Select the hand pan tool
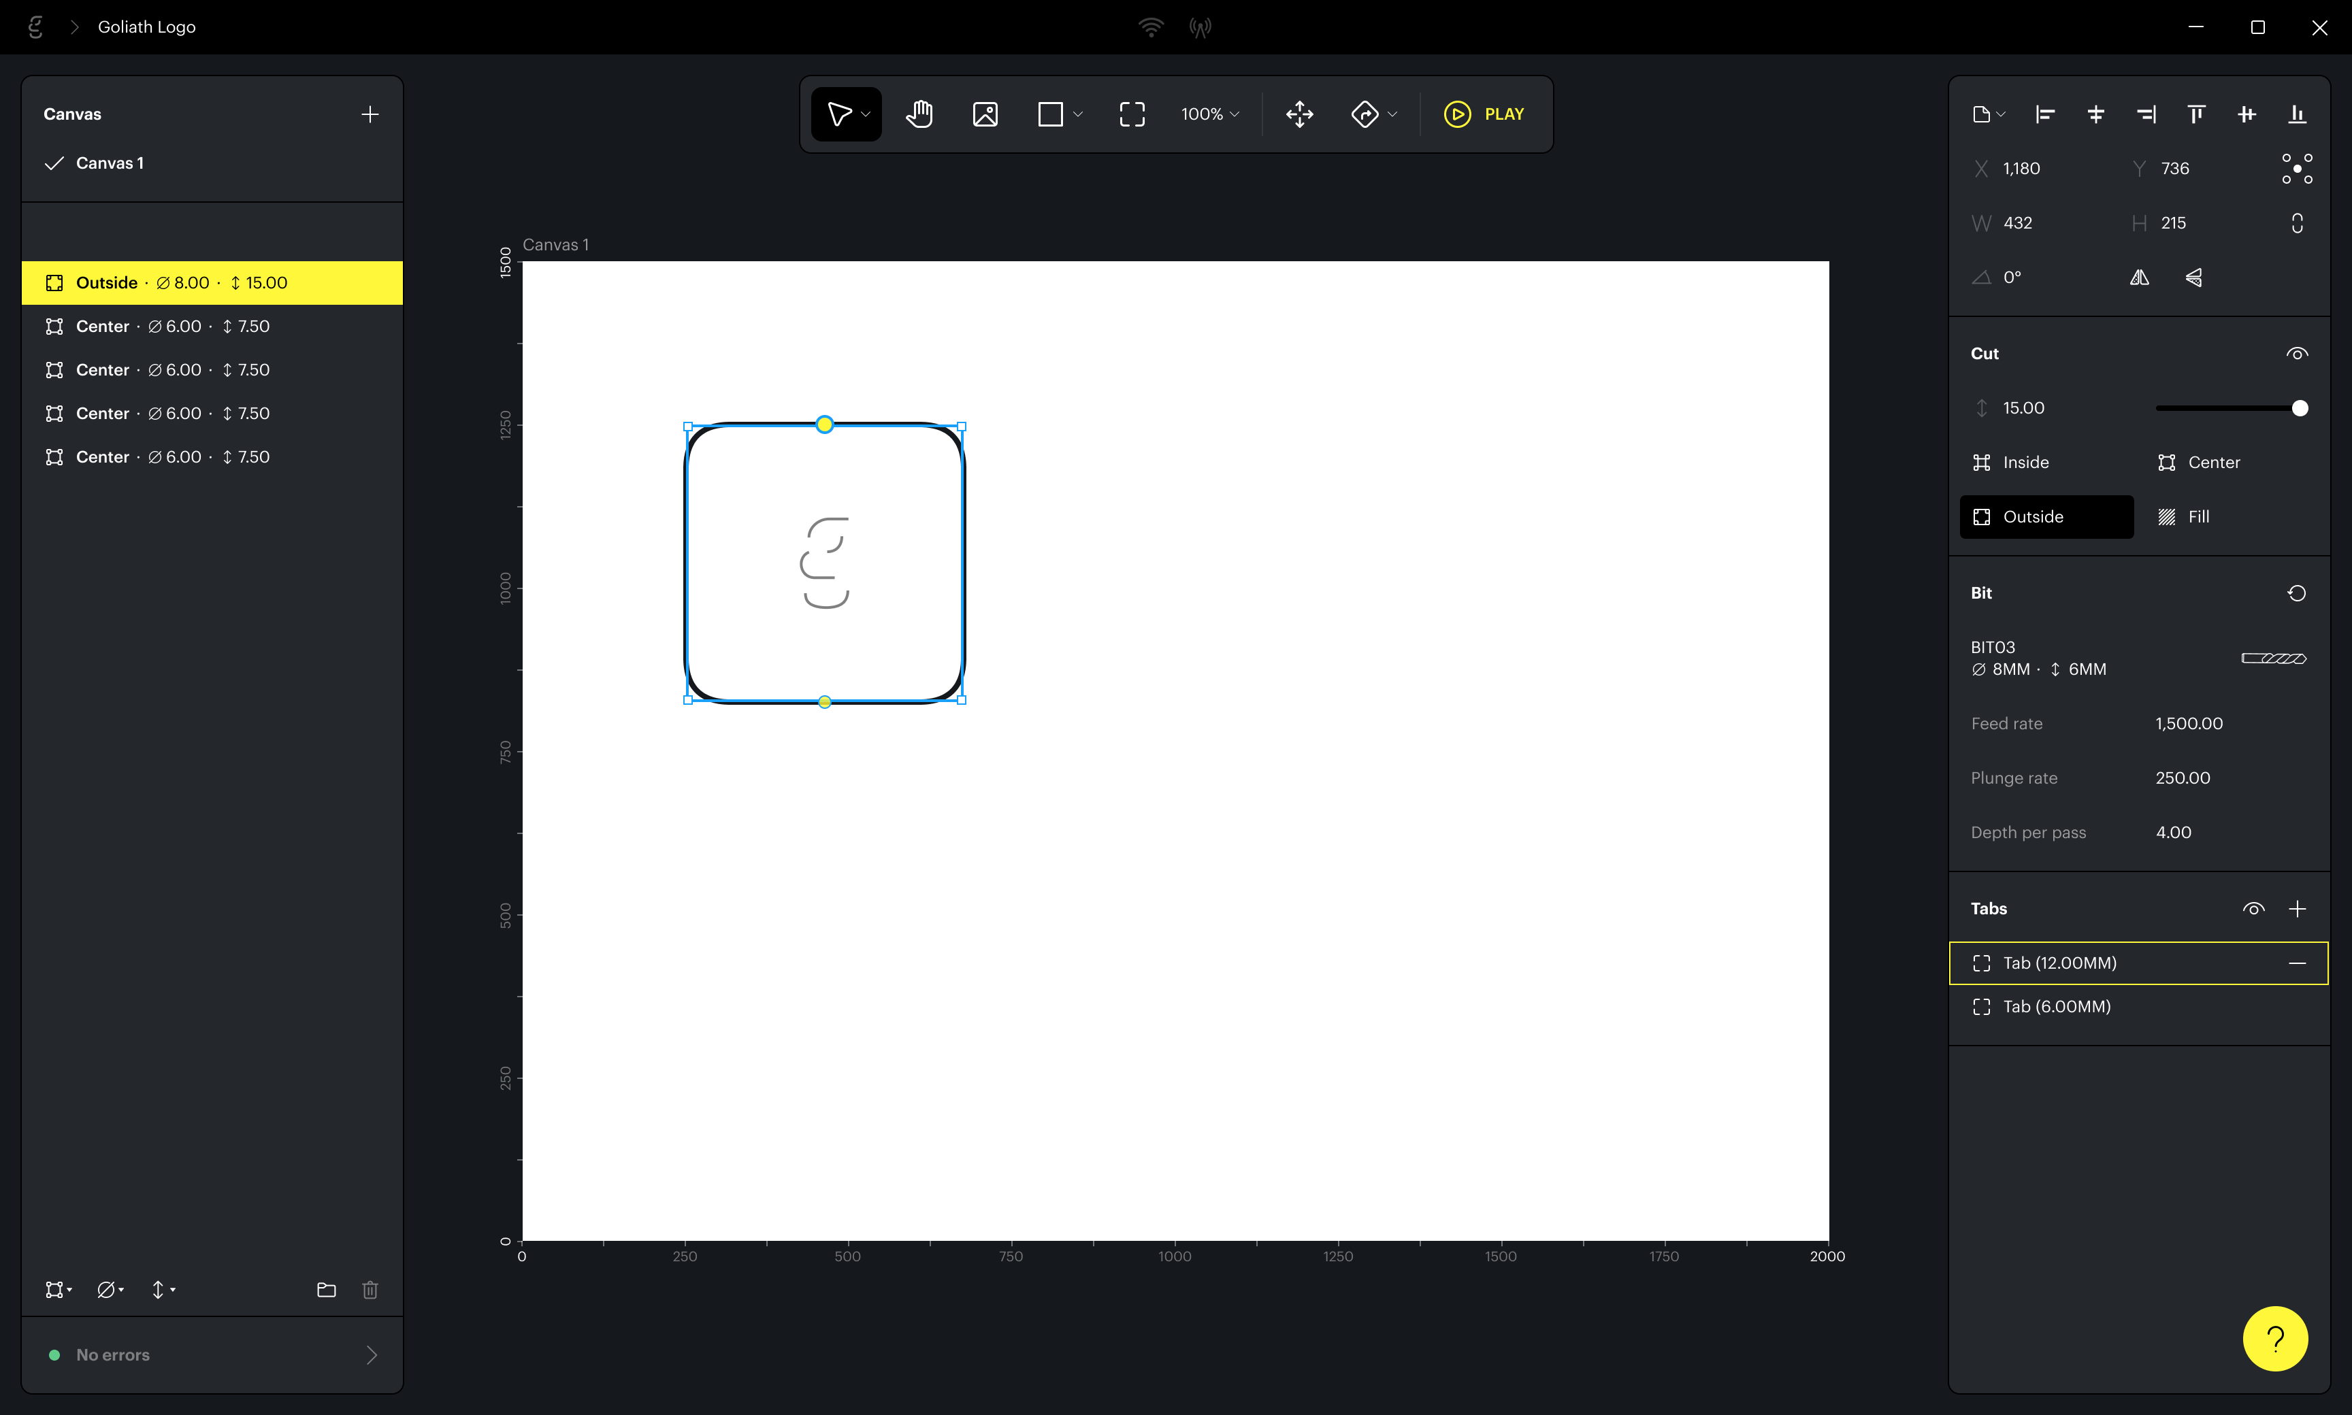Image resolution: width=2352 pixels, height=1415 pixels. coord(919,114)
